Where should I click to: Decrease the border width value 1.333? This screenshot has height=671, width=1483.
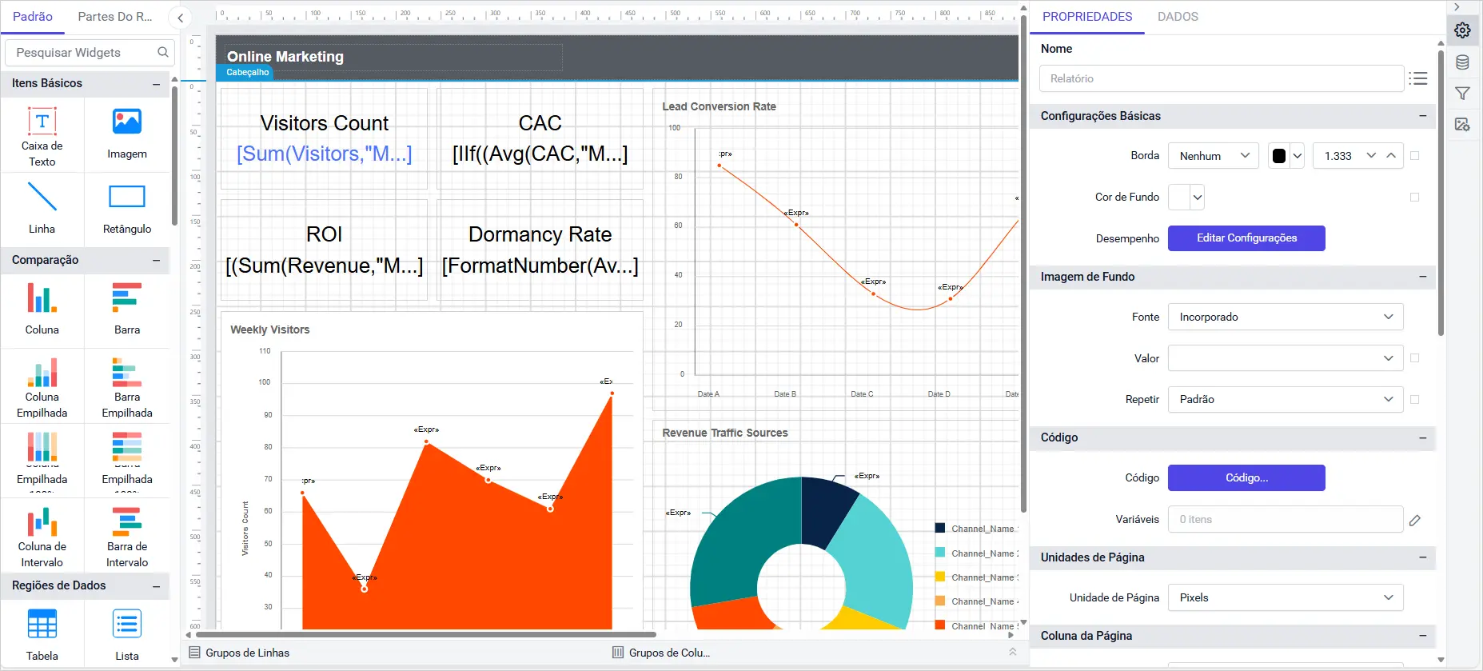pos(1371,156)
